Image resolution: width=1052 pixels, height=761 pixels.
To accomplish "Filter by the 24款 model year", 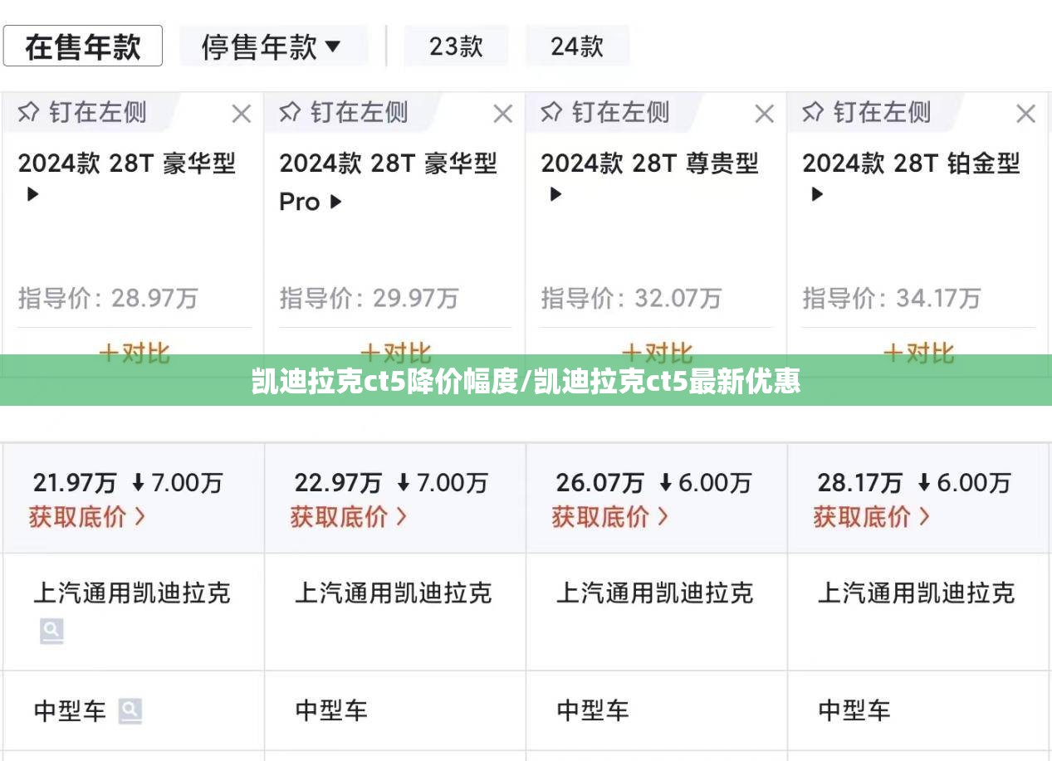I will (577, 46).
